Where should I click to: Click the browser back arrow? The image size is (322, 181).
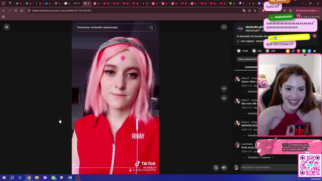click(x=4, y=11)
